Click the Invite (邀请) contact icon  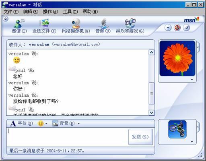pos(19,24)
